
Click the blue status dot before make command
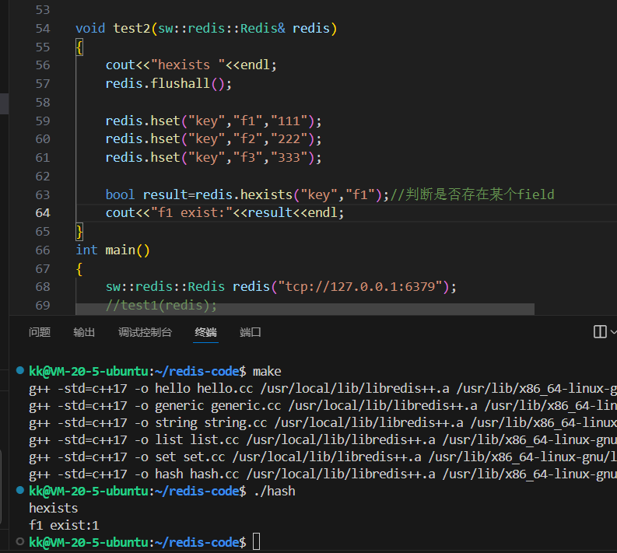[x=19, y=370]
